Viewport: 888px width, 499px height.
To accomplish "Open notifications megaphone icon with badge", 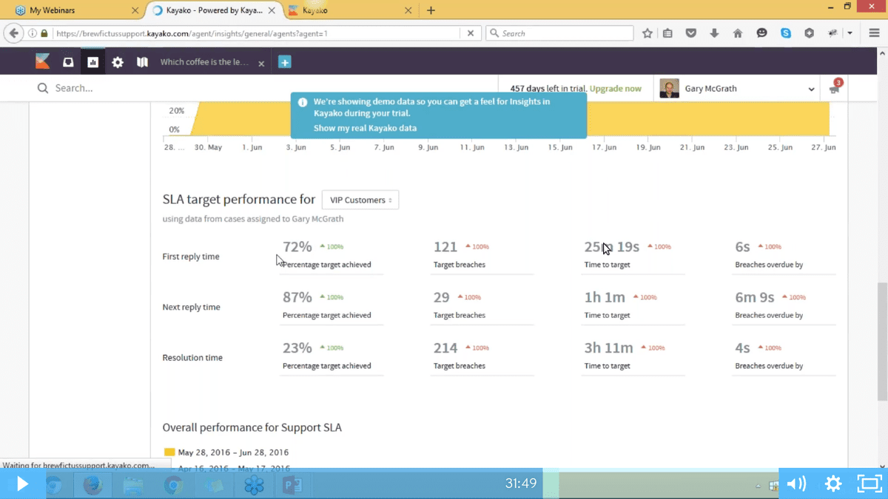I will click(x=834, y=89).
